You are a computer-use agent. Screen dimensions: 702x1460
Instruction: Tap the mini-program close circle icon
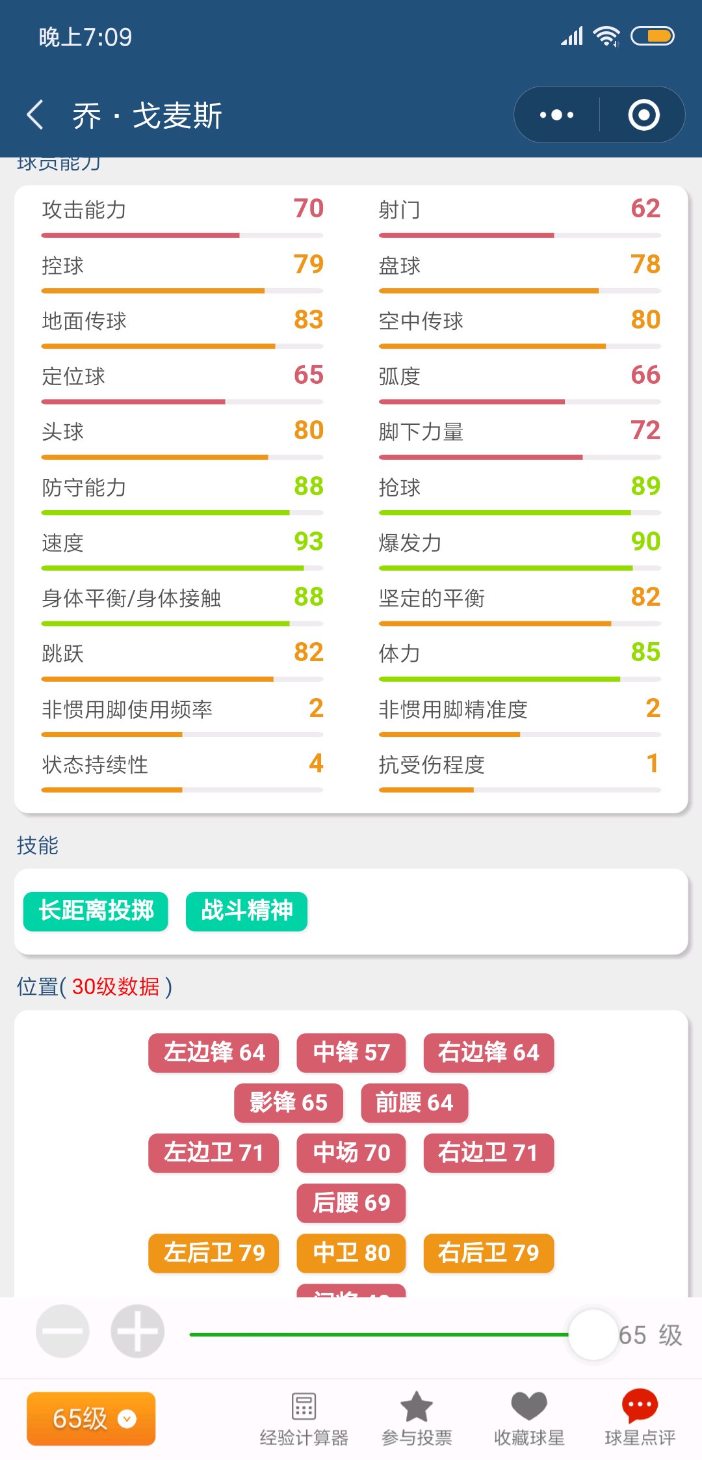coord(643,115)
